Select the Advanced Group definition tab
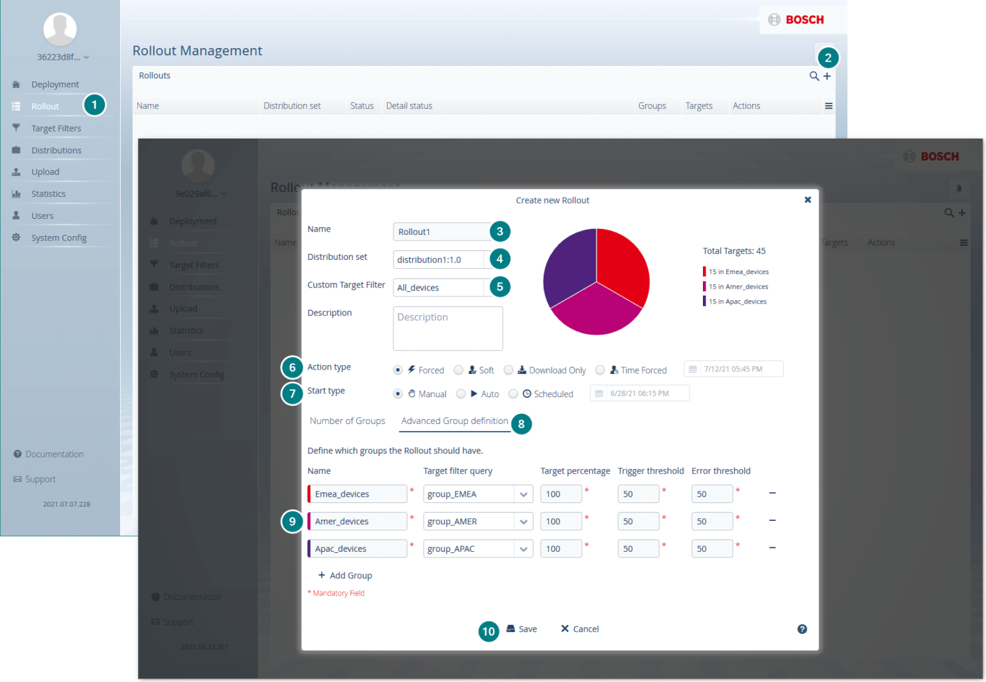This screenshot has height=682, width=986. 454,420
